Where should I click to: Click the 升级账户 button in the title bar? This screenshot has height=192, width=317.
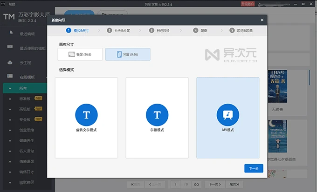click(248, 4)
